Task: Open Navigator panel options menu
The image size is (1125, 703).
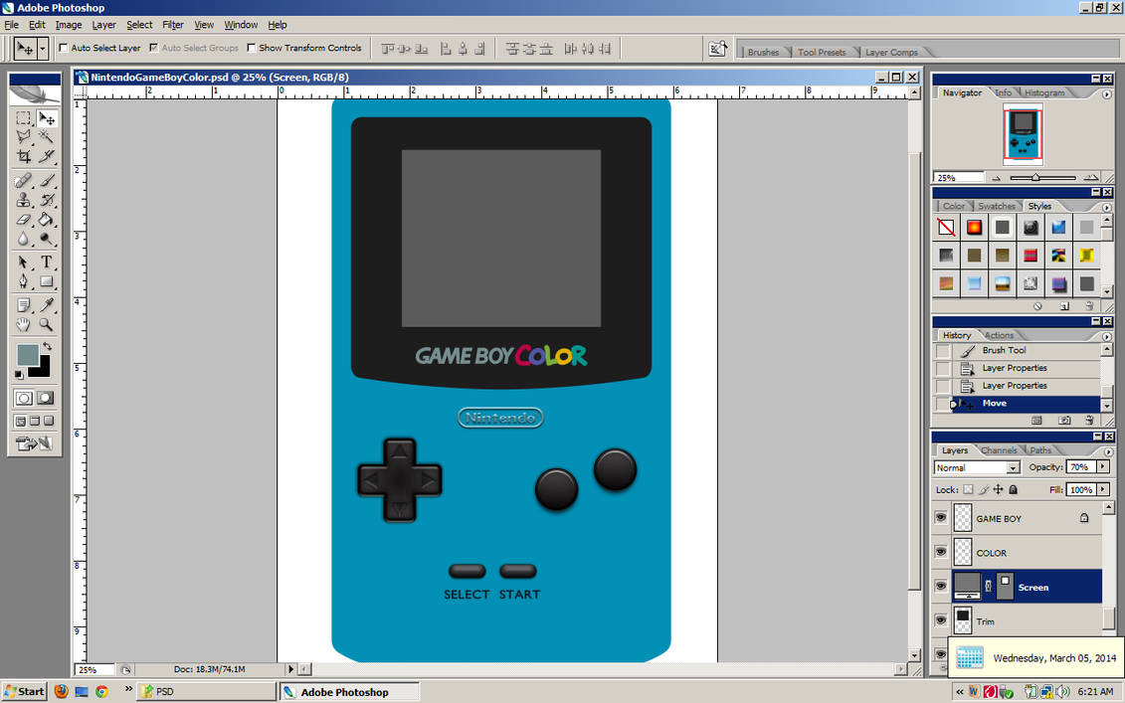Action: click(x=1107, y=94)
